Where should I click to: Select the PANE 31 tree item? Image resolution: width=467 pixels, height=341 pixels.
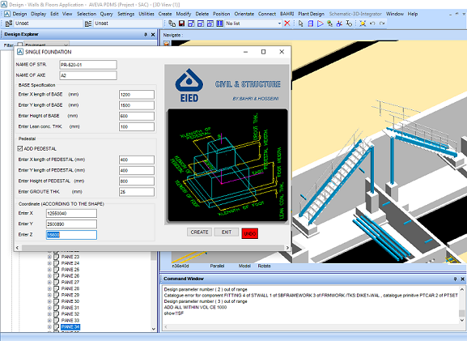pyautogui.click(x=70, y=308)
